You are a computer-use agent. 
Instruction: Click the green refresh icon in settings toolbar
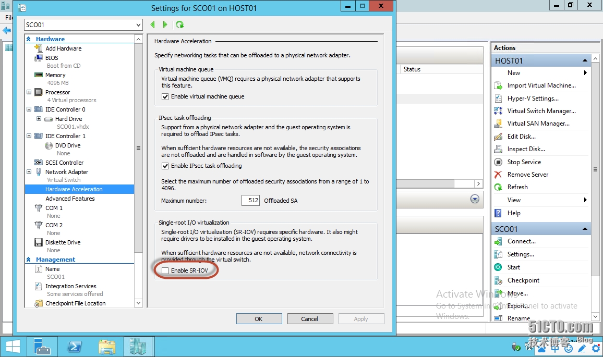tap(179, 24)
